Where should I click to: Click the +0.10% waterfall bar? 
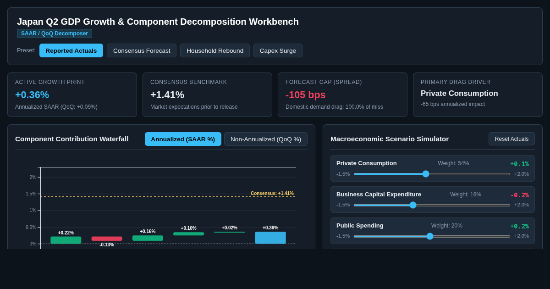coord(188,234)
